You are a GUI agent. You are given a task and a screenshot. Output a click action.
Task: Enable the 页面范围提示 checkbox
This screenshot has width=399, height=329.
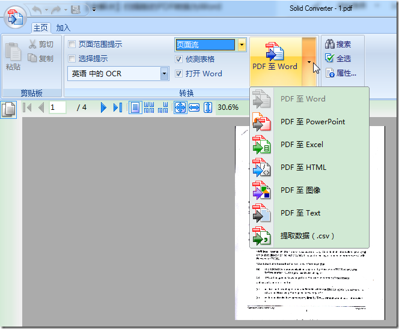click(x=72, y=44)
